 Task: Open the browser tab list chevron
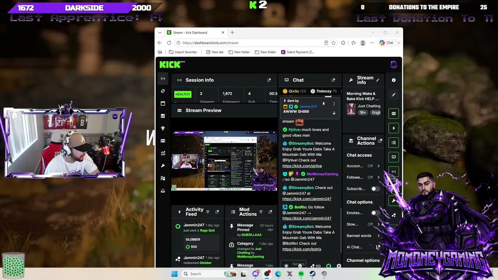click(x=160, y=33)
